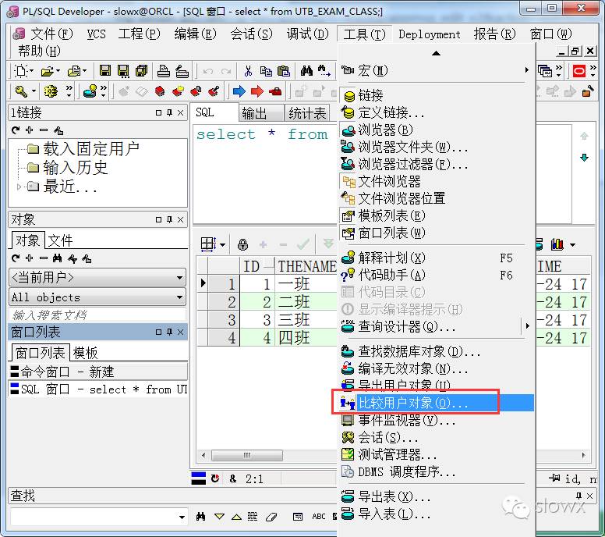Open the Deployment menu

coord(429,34)
